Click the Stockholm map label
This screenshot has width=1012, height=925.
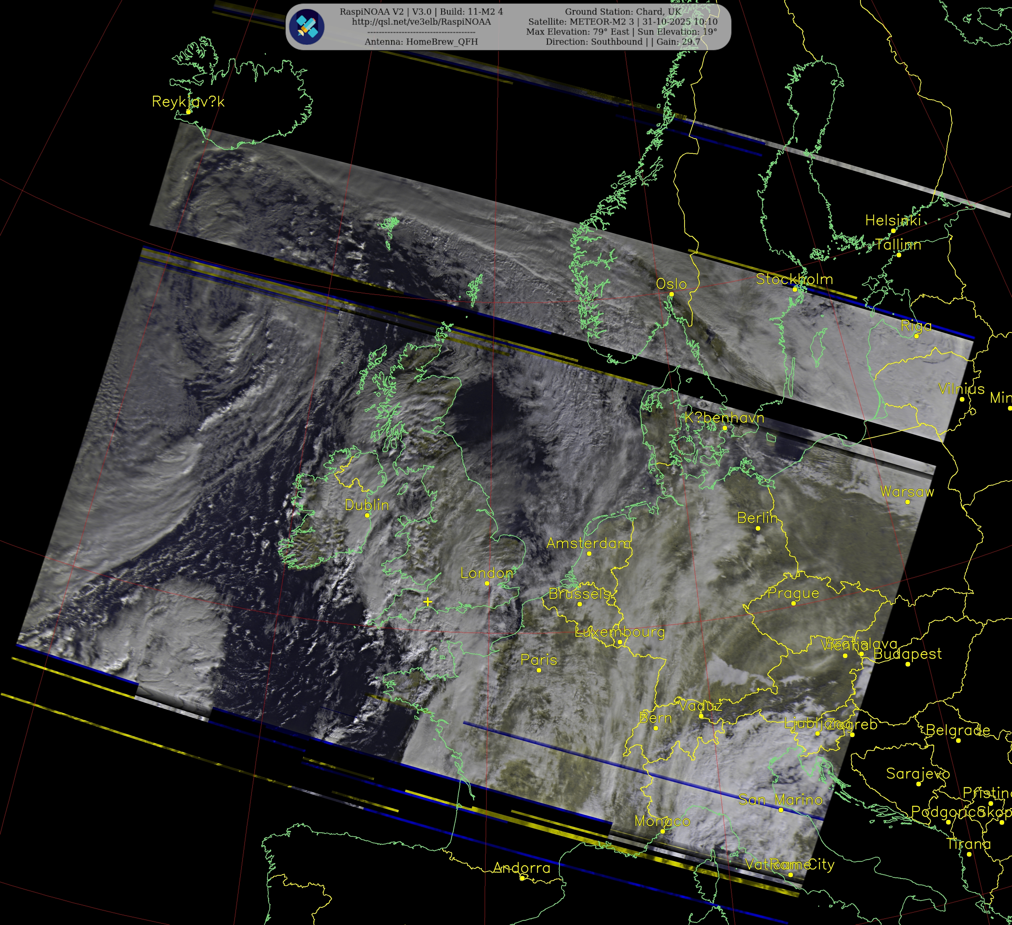click(794, 279)
